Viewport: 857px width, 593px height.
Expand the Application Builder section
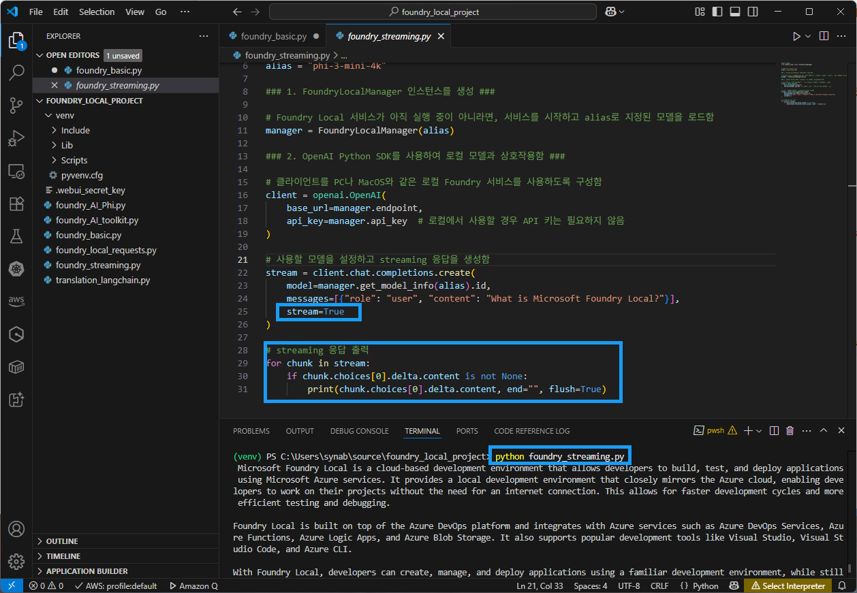pos(125,571)
